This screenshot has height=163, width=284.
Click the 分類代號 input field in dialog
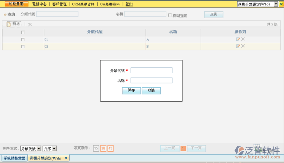point(151,70)
